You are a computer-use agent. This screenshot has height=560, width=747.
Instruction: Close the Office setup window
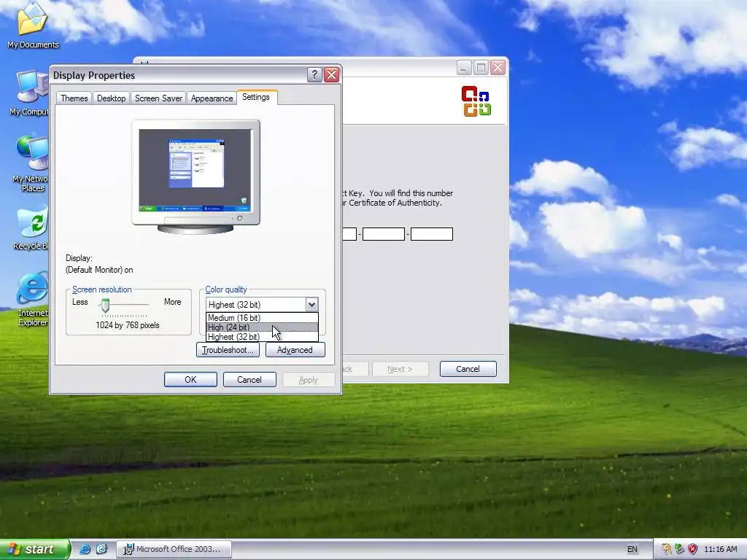tap(498, 68)
